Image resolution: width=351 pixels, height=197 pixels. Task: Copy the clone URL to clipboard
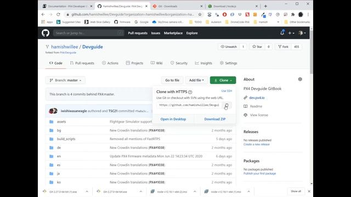point(227,105)
